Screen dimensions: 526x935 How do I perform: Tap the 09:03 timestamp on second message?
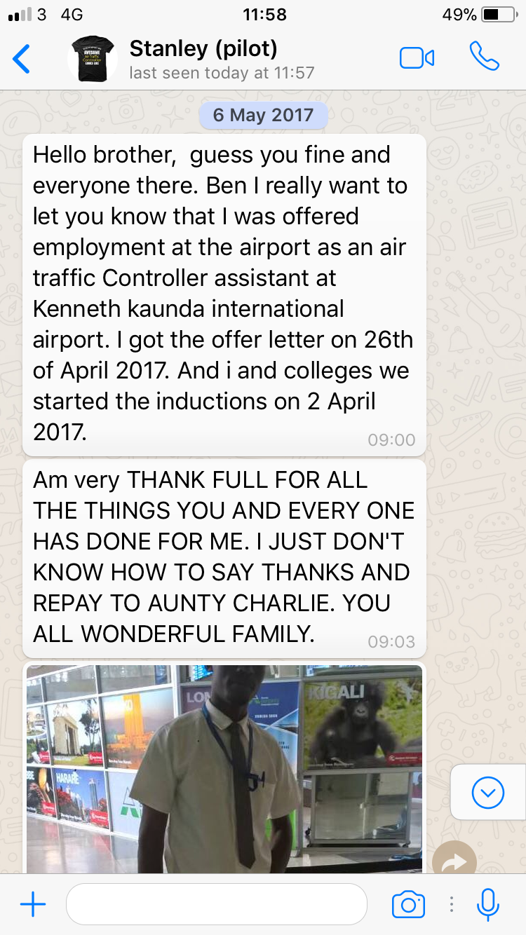click(x=391, y=641)
